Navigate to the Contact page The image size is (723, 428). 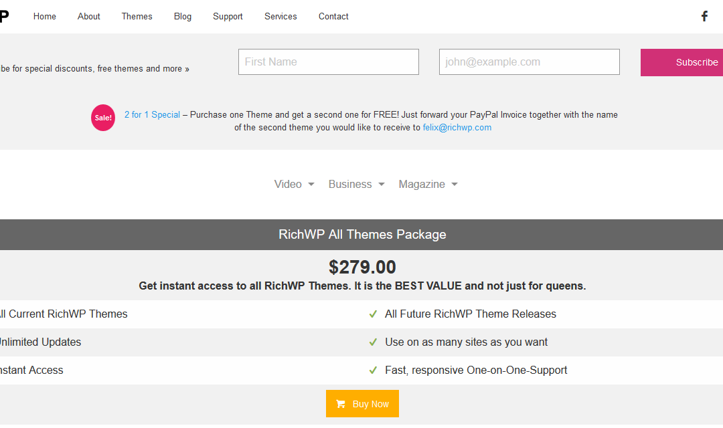333,17
